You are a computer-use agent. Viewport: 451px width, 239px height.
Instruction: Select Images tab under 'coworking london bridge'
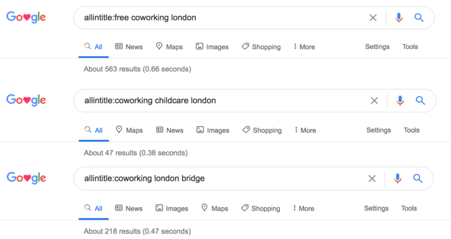click(171, 209)
